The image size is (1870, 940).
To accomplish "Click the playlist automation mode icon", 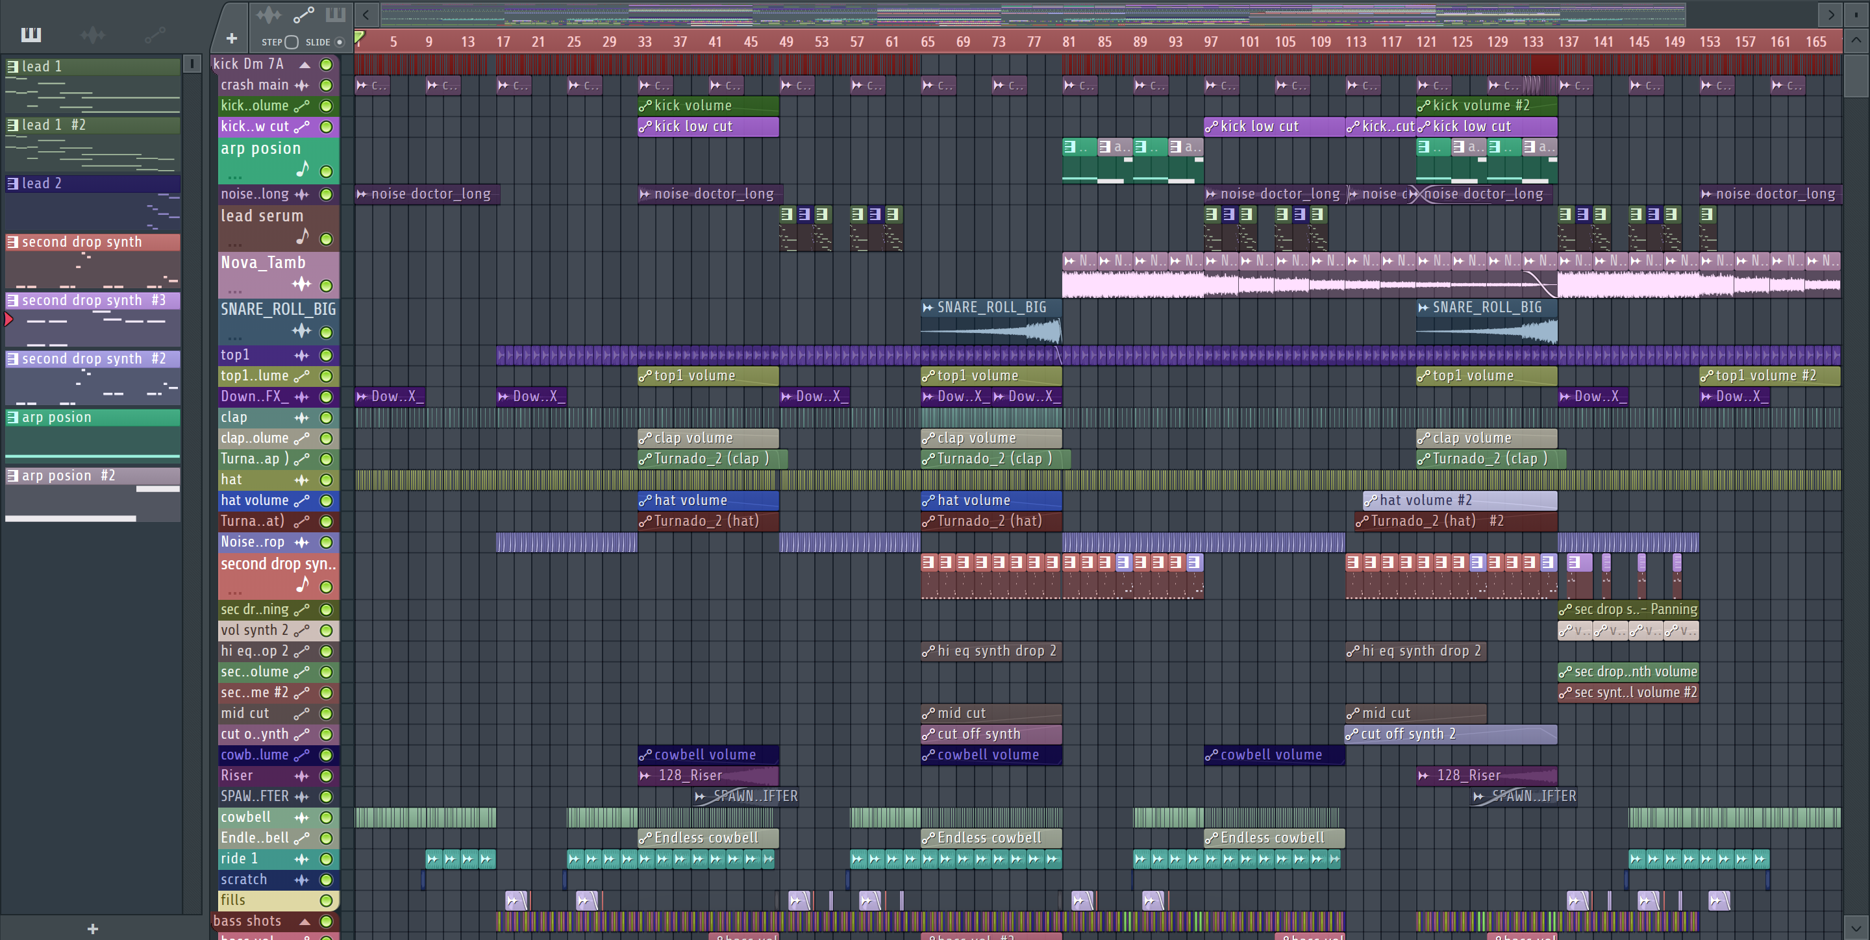I will tap(303, 14).
